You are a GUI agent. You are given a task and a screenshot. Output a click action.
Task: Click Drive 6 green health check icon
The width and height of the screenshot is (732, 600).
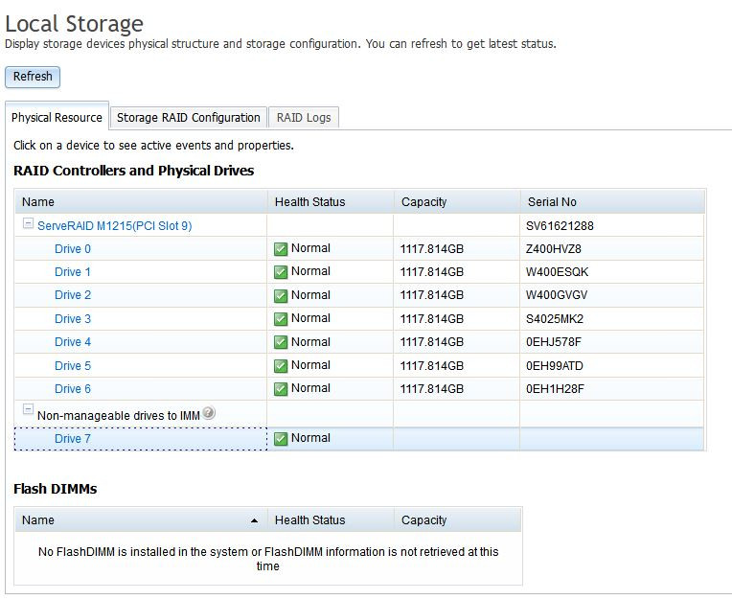pyautogui.click(x=281, y=389)
